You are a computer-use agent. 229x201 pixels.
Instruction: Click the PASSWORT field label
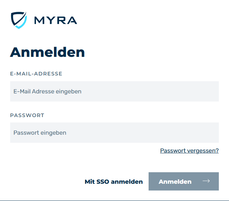(x=27, y=115)
